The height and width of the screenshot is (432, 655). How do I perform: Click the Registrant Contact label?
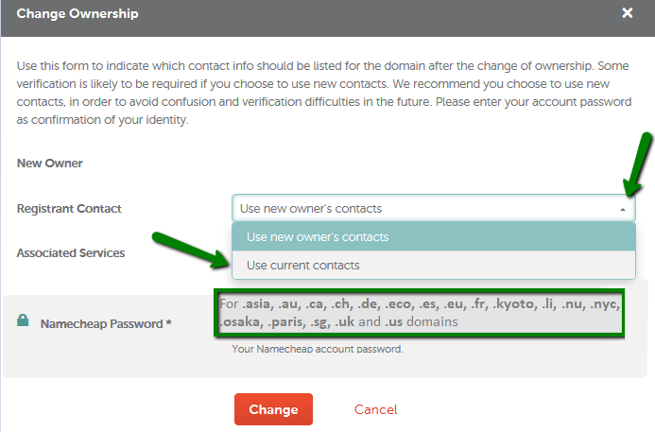click(x=69, y=209)
